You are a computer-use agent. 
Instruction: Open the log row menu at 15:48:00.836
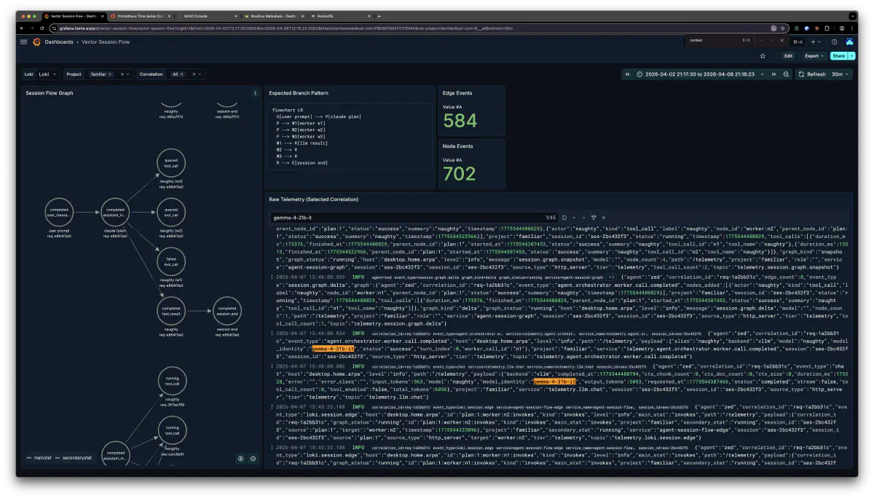[272, 277]
